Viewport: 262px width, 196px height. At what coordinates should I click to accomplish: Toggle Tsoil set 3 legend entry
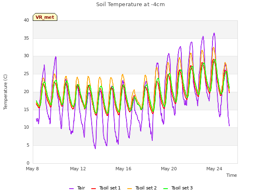tap(178, 188)
